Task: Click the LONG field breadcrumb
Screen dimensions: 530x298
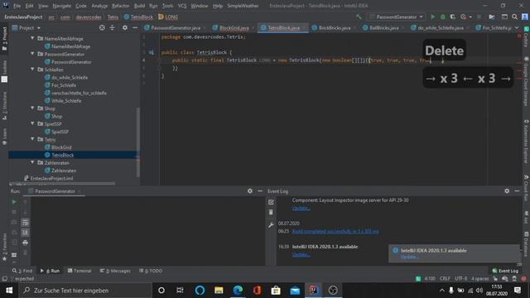Action: coord(168,17)
